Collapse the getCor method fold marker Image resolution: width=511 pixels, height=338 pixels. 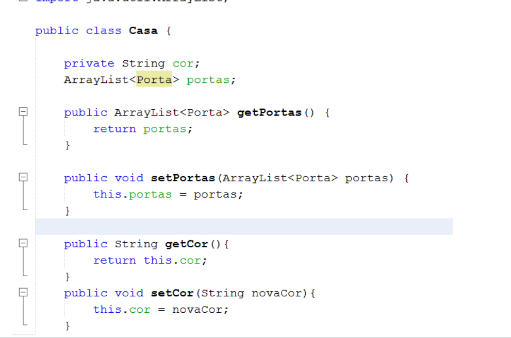coord(23,243)
